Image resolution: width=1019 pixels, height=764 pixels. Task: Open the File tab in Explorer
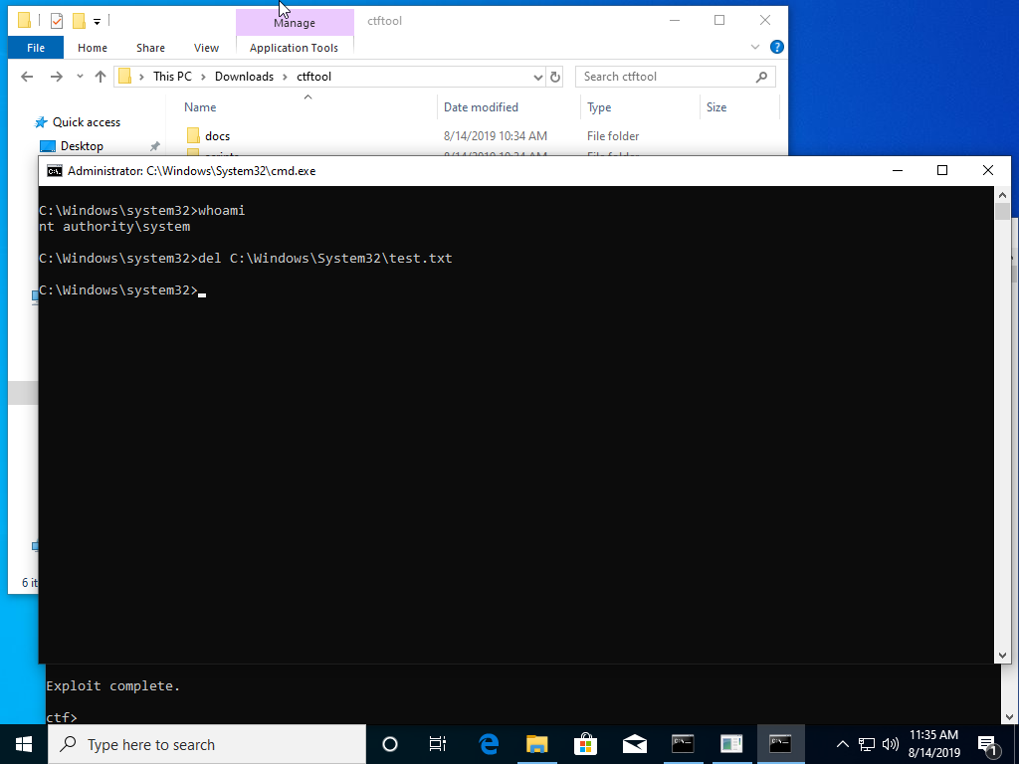(36, 48)
